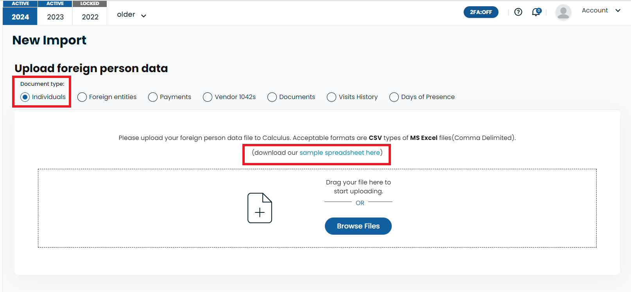Open the sample spreadsheet here link
The image size is (631, 292).
[340, 152]
